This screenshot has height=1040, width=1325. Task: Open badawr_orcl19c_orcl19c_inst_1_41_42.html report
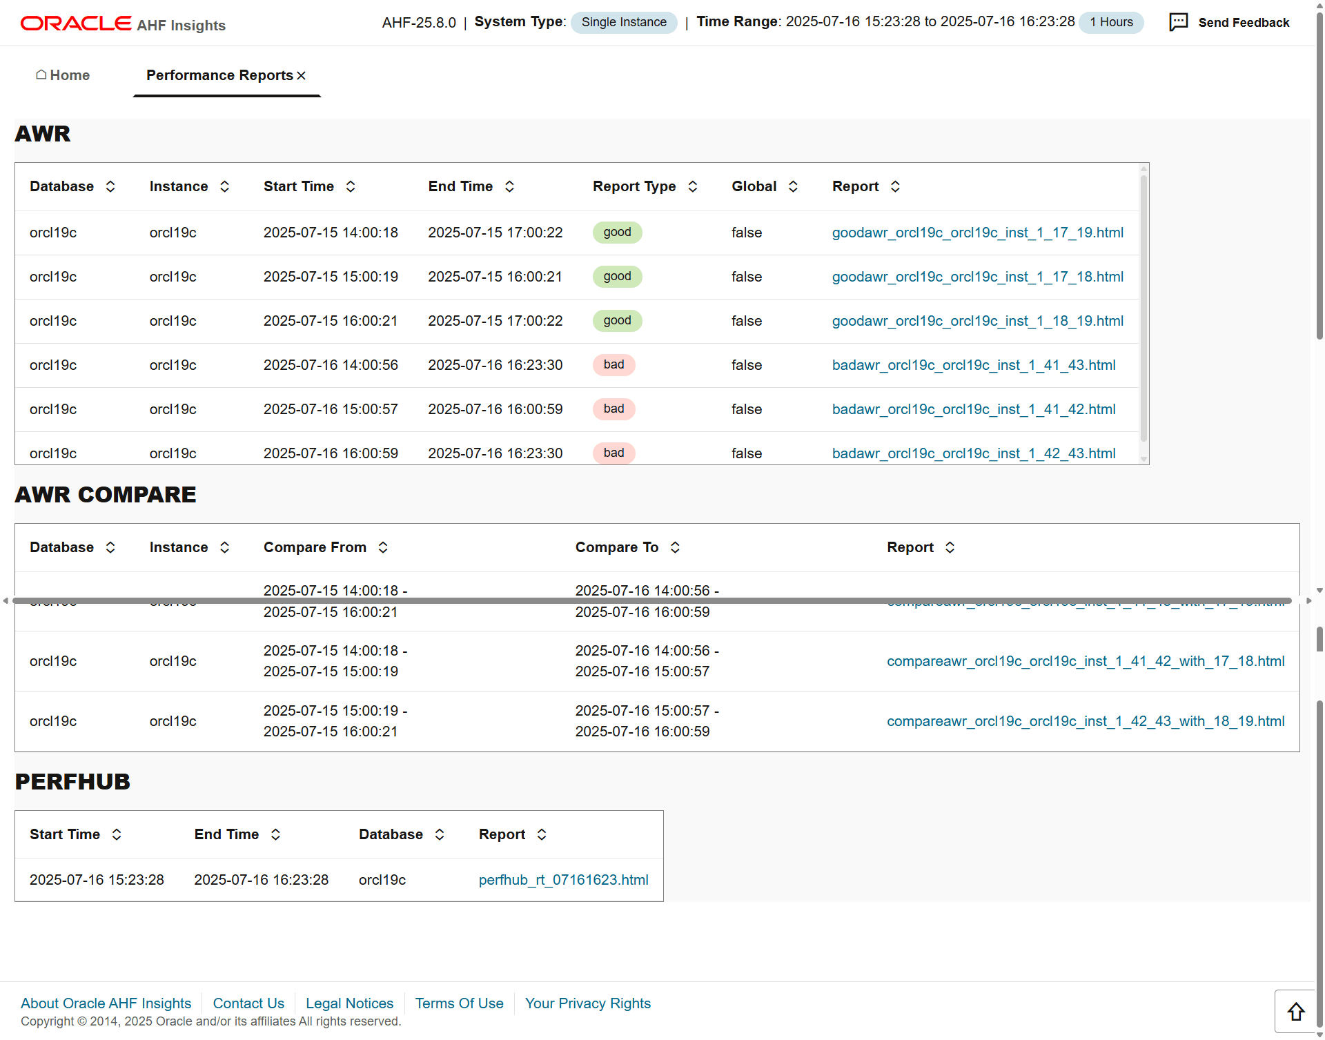[974, 409]
